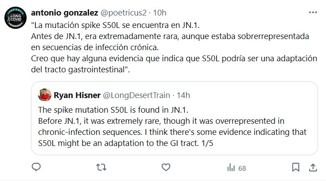
Task: Click Ryan Hisner's small profile picture
Action: click(45, 94)
